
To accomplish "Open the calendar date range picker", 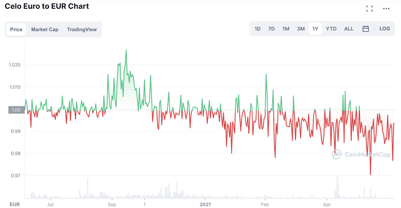I will [366, 29].
